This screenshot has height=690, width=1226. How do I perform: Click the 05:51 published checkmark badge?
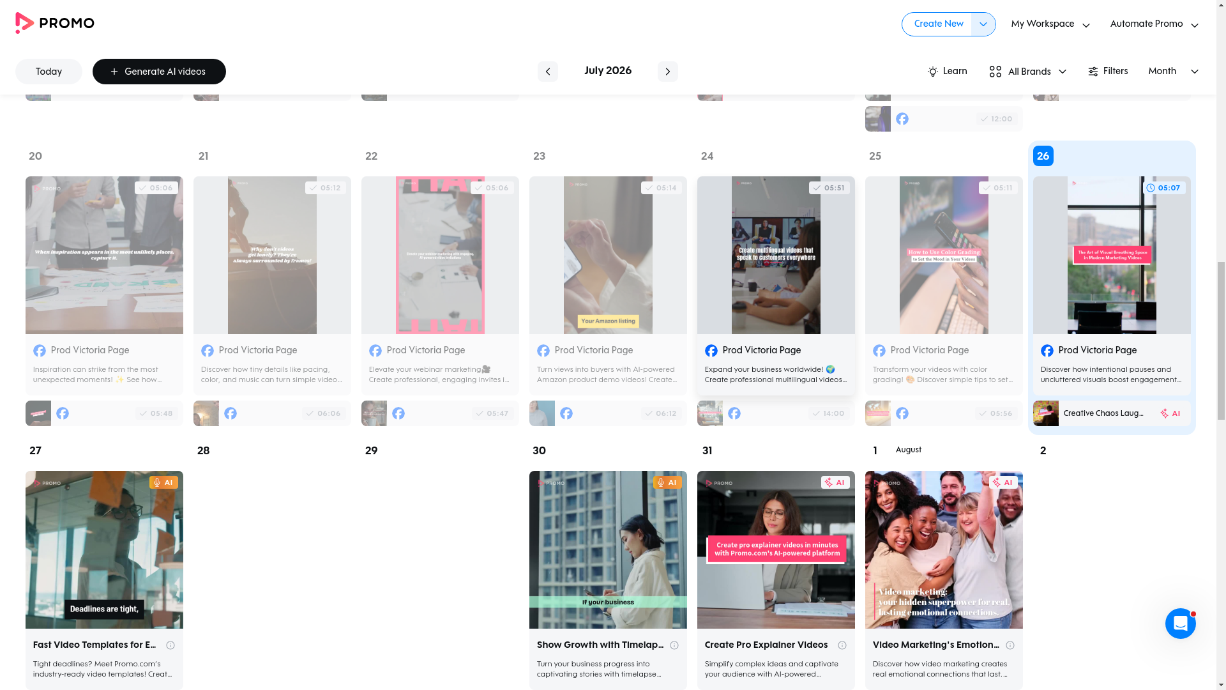(x=829, y=188)
